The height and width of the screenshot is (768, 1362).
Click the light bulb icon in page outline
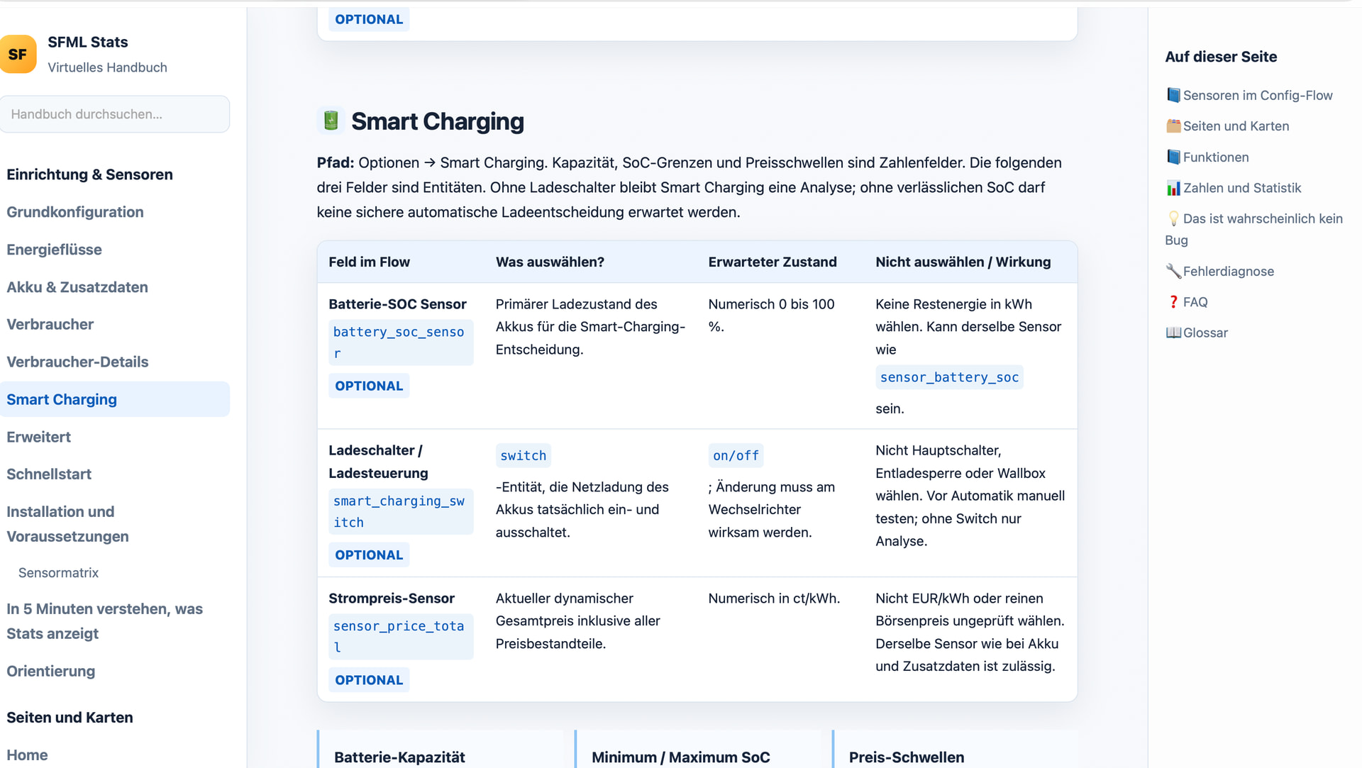tap(1173, 218)
